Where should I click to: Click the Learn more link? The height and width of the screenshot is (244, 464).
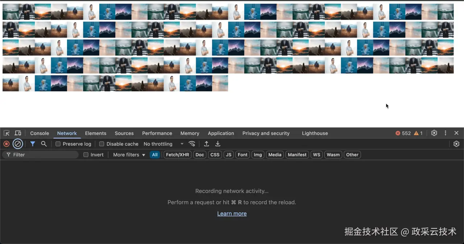[x=232, y=214]
